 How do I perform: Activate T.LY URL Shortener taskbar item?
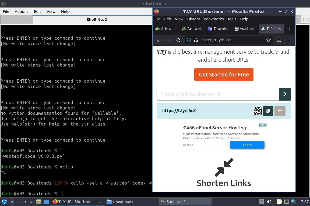tap(78, 202)
